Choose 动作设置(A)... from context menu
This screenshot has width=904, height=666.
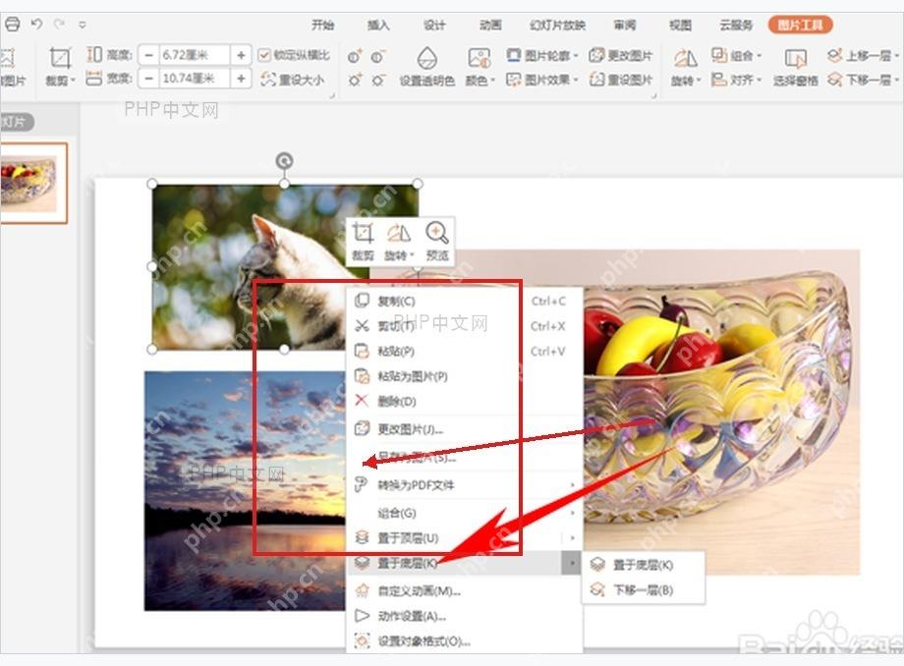[464, 616]
